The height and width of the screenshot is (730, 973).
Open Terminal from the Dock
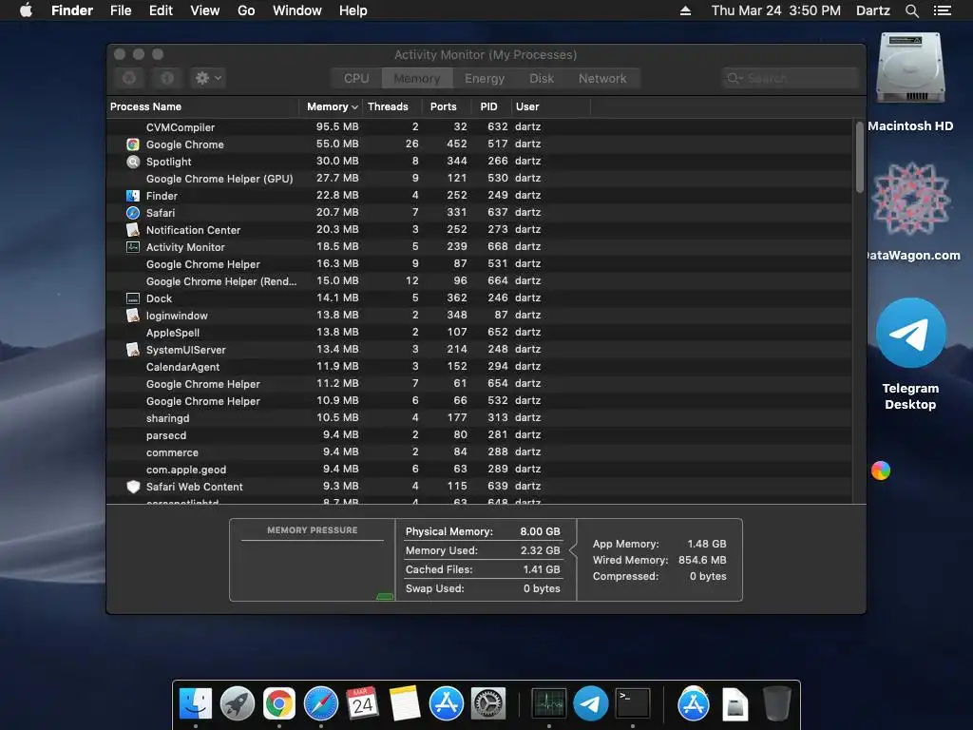(632, 704)
